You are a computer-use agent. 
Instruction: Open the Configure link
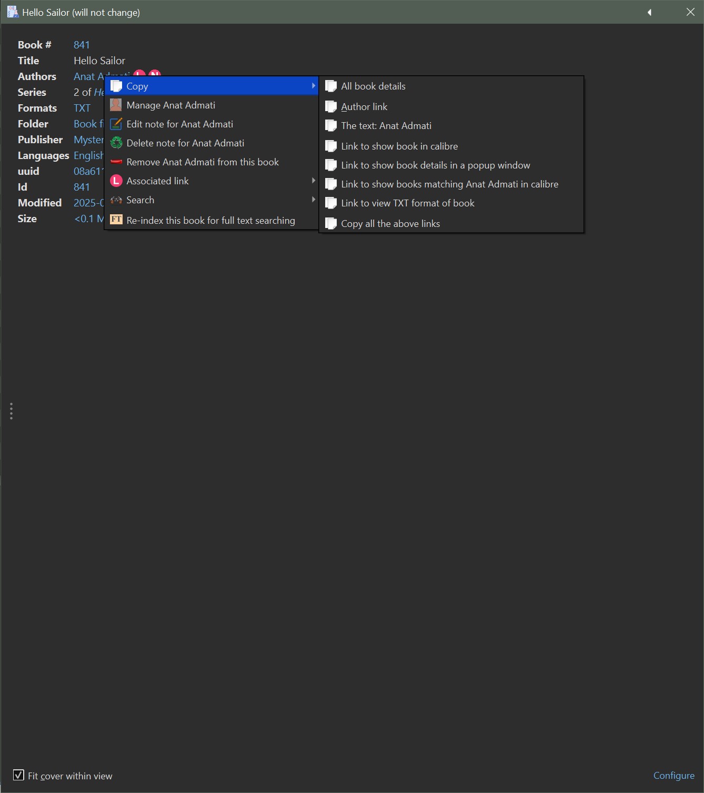(x=673, y=776)
